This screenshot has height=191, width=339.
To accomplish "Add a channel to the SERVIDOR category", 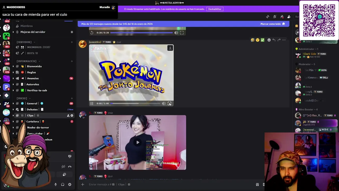I will (x=72, y=42).
